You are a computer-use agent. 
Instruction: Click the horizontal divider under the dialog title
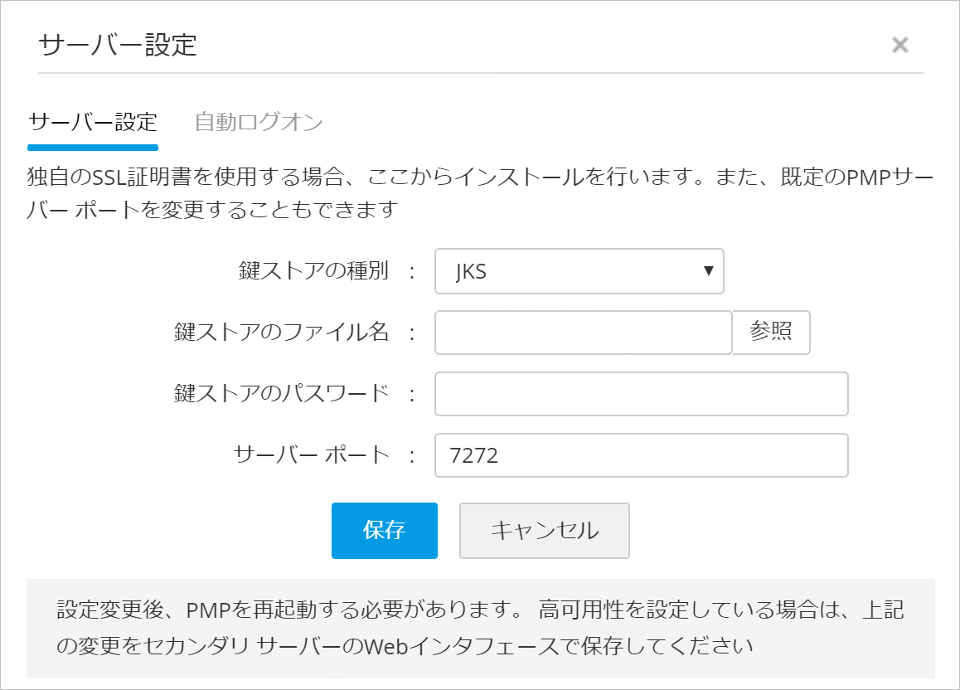coord(480,73)
